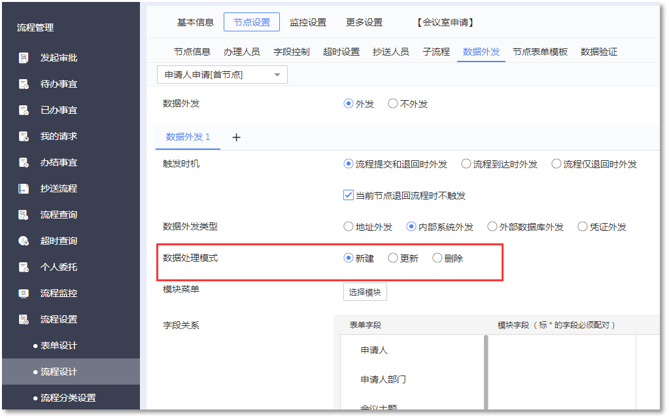Open 发起审批 in sidebar
Image resolution: width=669 pixels, height=418 pixels.
(59, 58)
